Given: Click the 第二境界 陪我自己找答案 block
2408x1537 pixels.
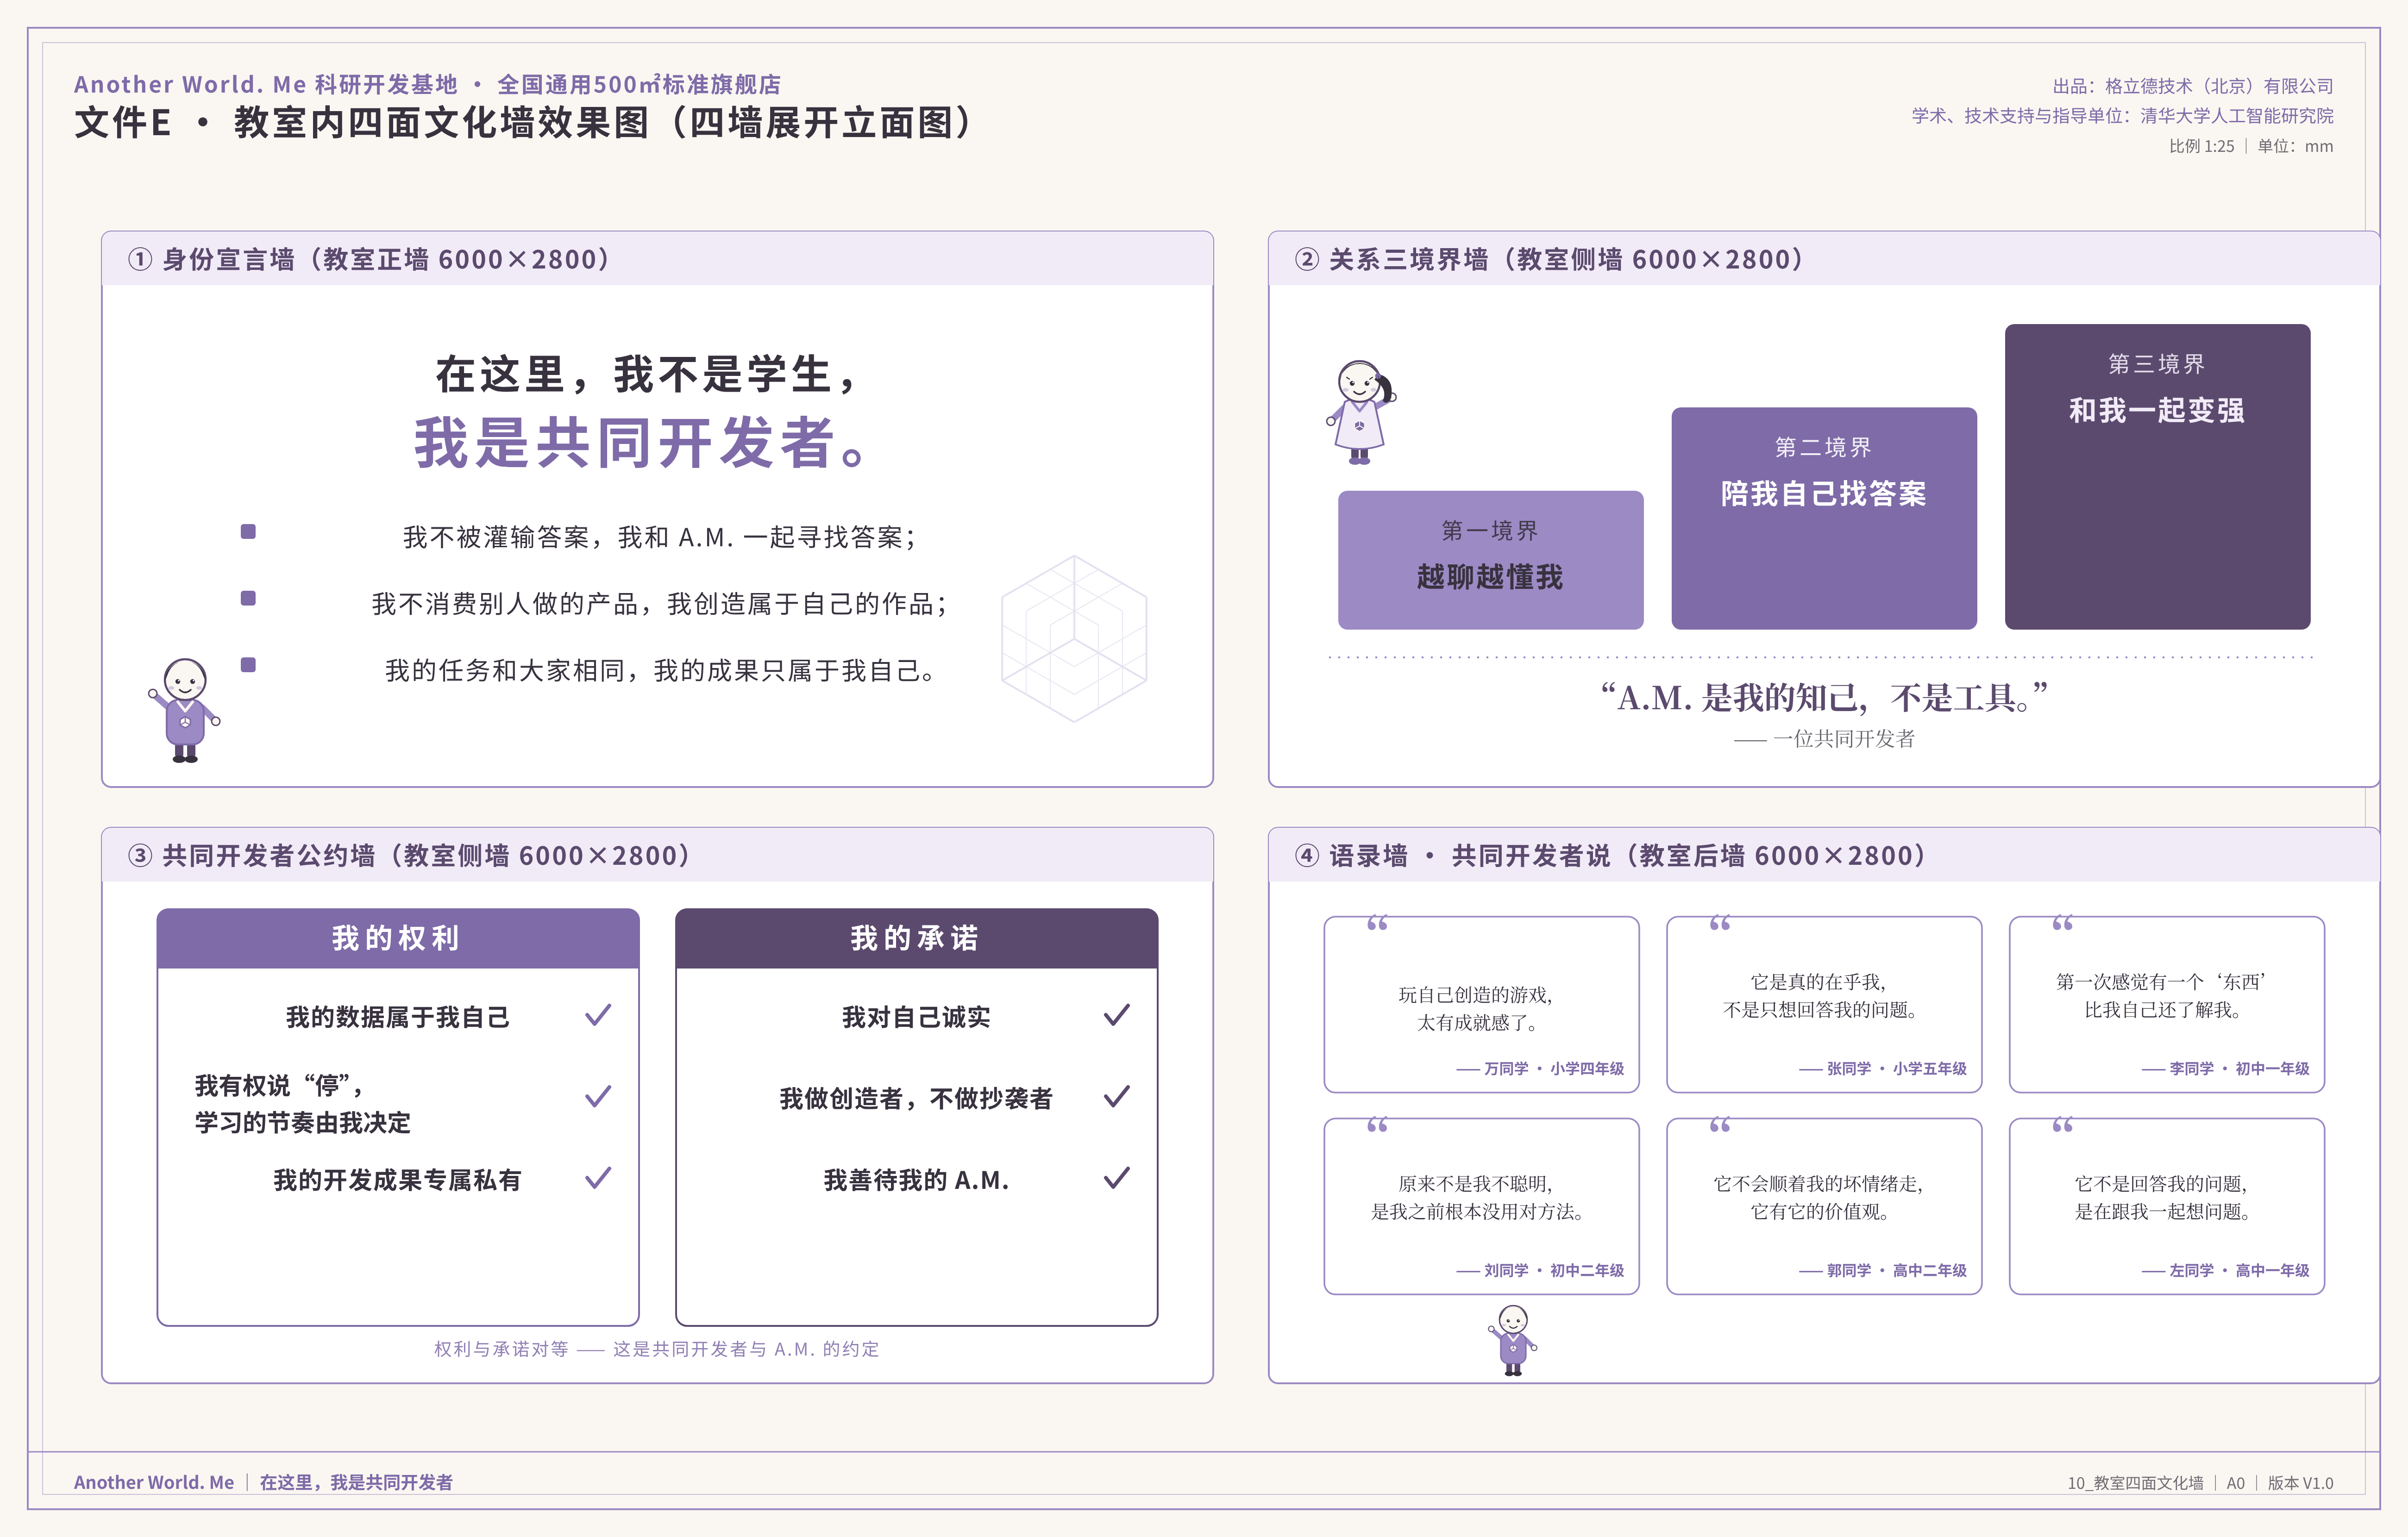Looking at the screenshot, I should pos(1824,518).
